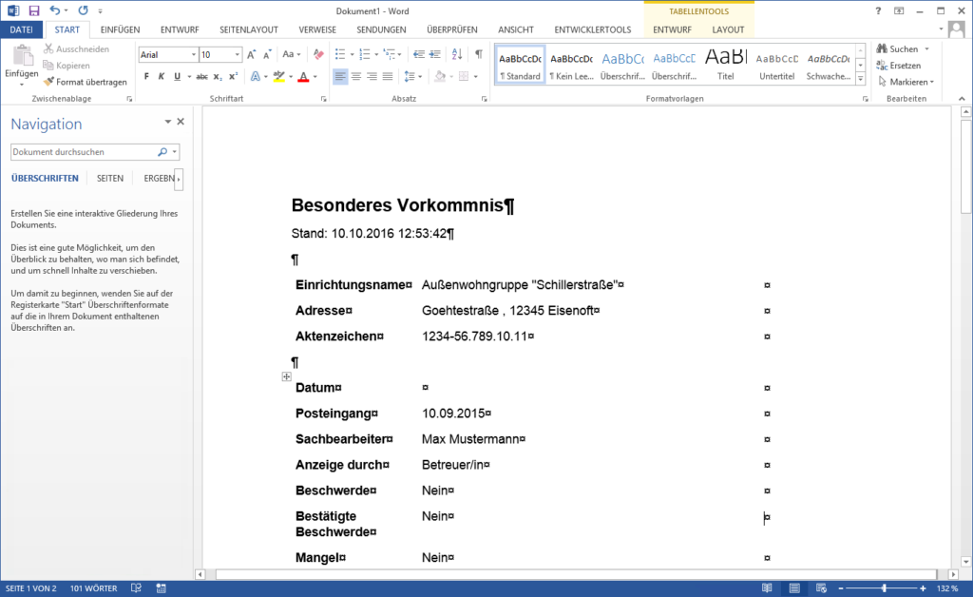
Task: Open the EINFÜGEN ribbon tab
Action: click(120, 29)
